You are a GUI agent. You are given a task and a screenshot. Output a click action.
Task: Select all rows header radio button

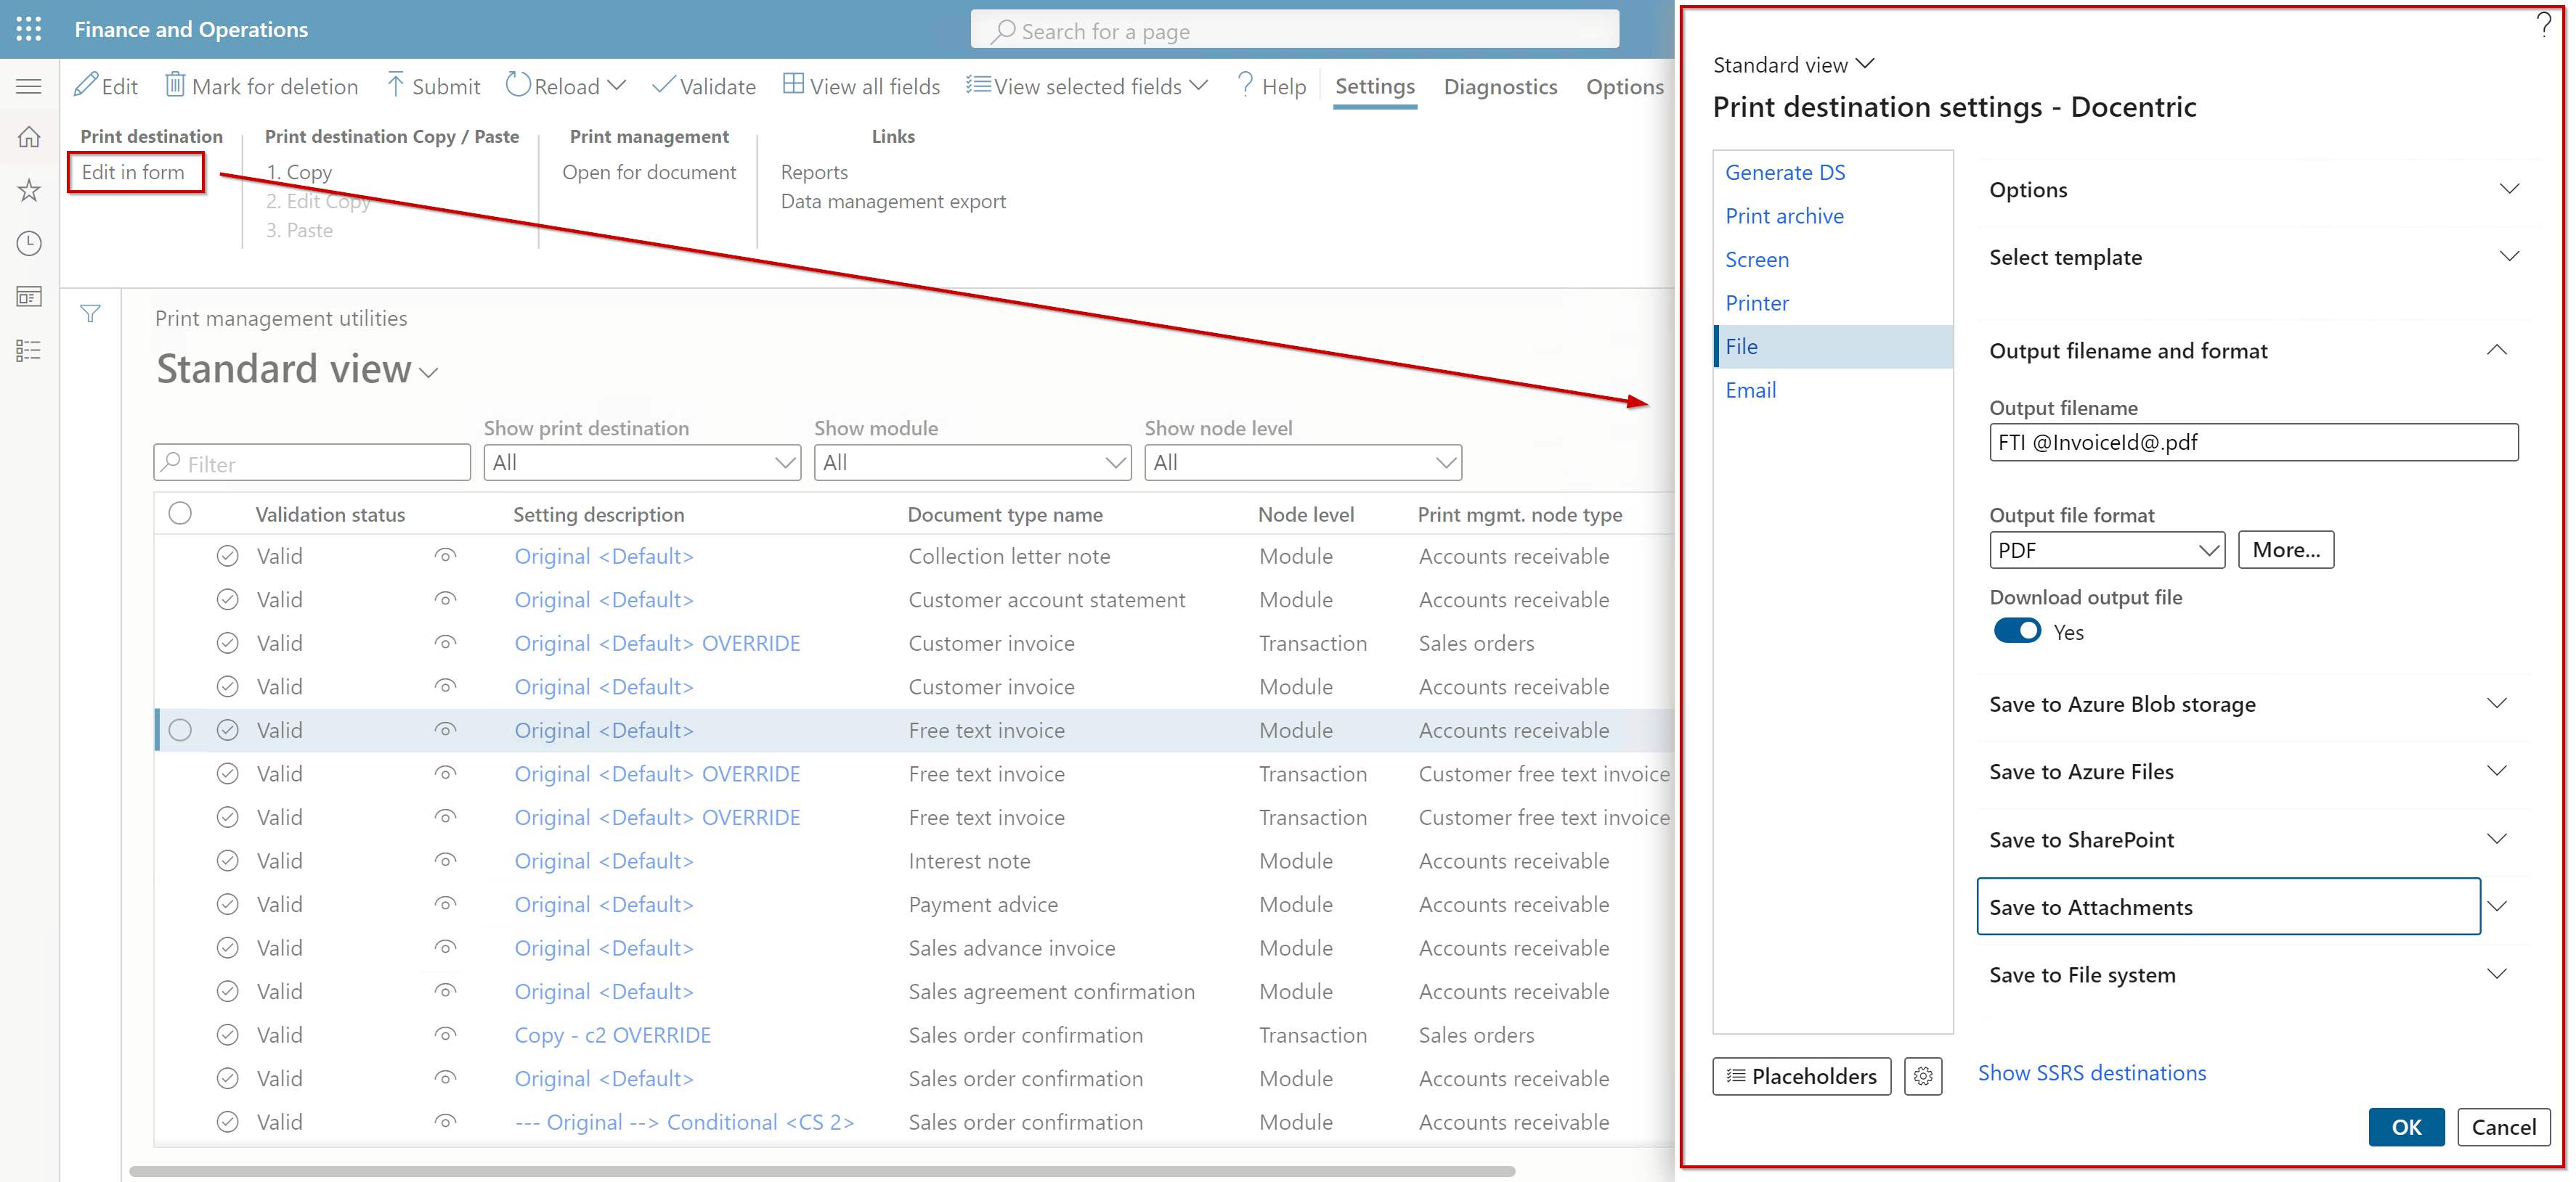pyautogui.click(x=180, y=514)
